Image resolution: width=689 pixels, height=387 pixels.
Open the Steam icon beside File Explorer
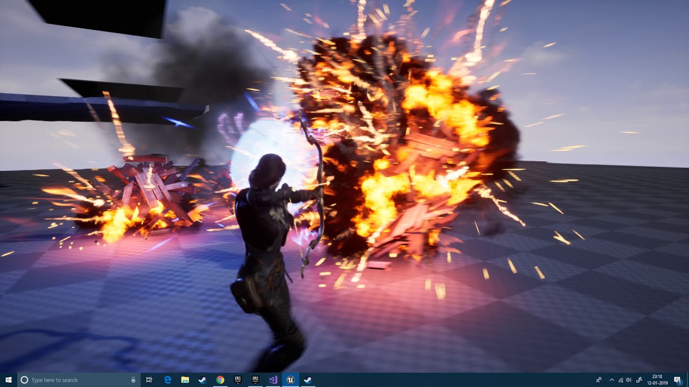pyautogui.click(x=202, y=380)
